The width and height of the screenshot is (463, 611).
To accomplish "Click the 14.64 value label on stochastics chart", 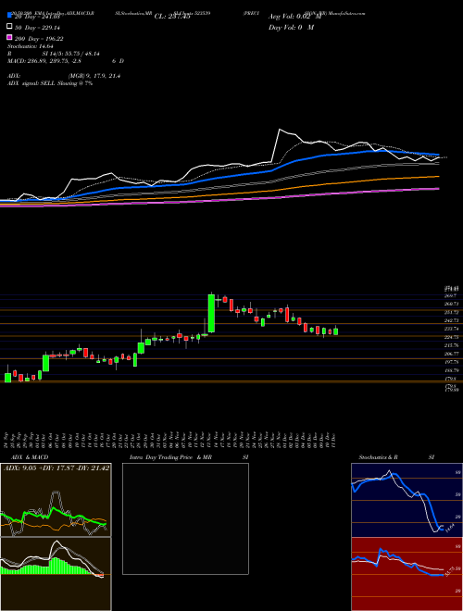I will click(x=449, y=528).
